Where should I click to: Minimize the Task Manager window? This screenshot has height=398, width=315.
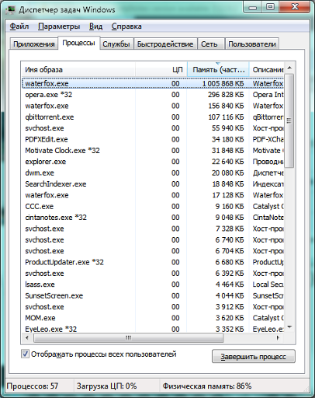[x=253, y=7]
